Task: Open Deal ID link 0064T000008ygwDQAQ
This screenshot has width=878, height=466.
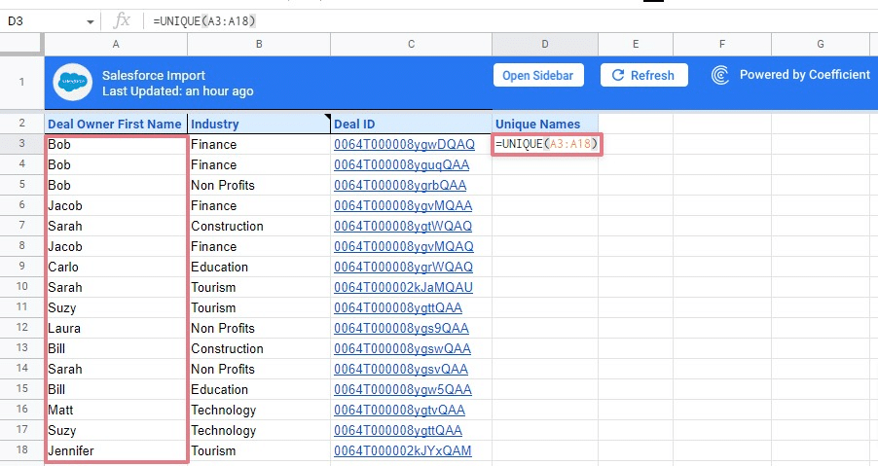Action: [402, 144]
